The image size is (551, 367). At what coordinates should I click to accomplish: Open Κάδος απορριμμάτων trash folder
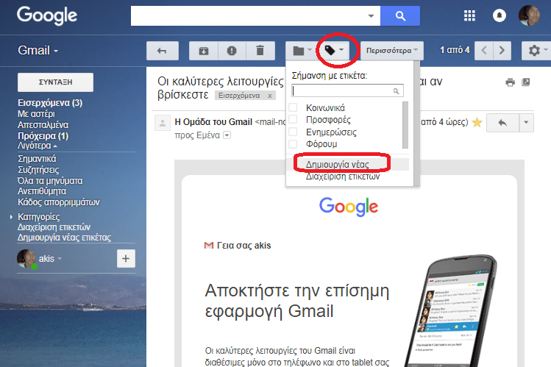coord(59,202)
